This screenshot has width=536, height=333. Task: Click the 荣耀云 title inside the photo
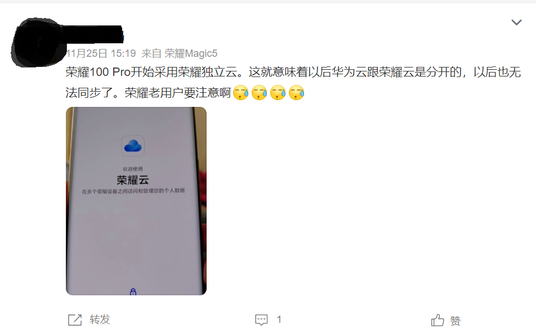(133, 179)
